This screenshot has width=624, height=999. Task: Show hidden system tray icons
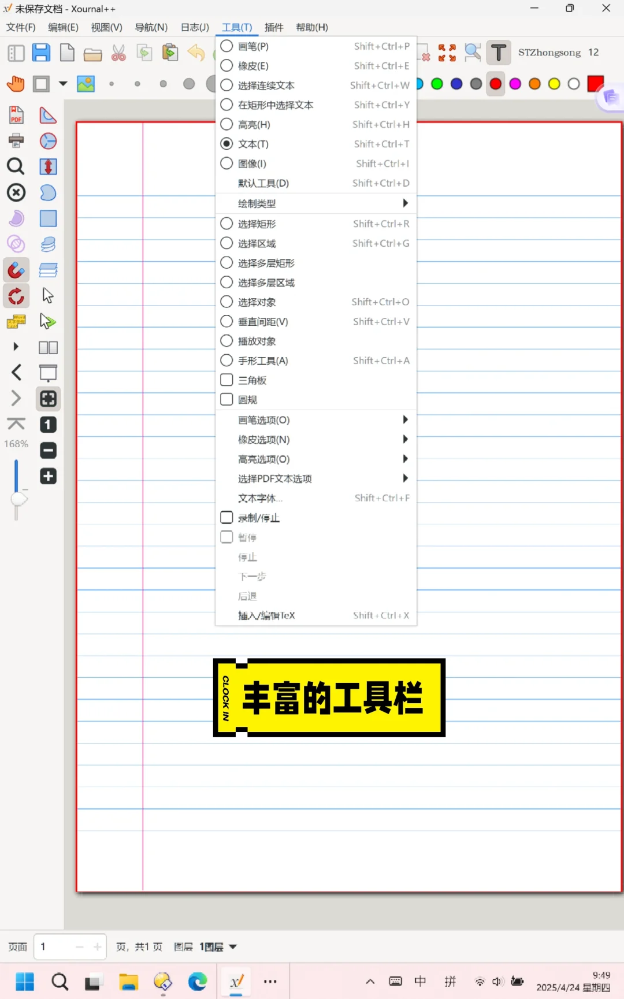(370, 981)
